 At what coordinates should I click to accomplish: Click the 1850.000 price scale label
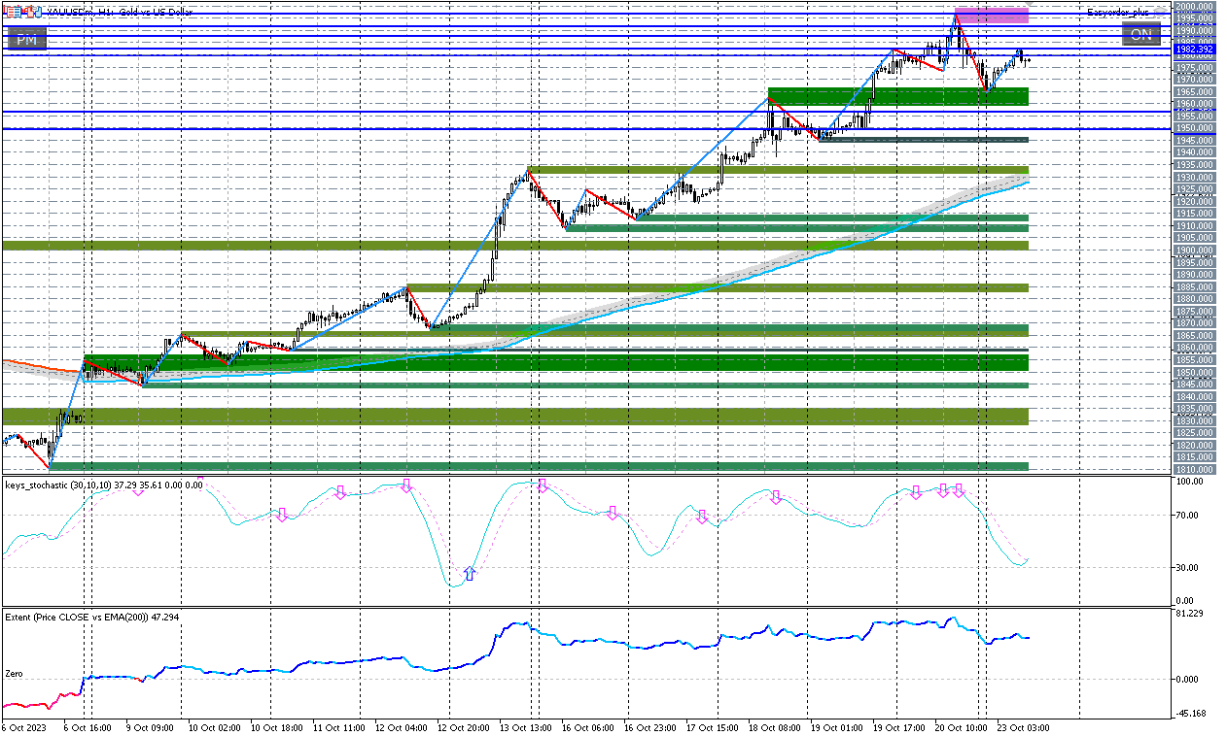[x=1194, y=372]
